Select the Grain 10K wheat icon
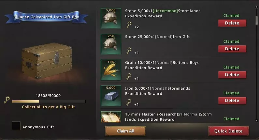The width and height of the screenshot is (259, 140). (x=111, y=70)
